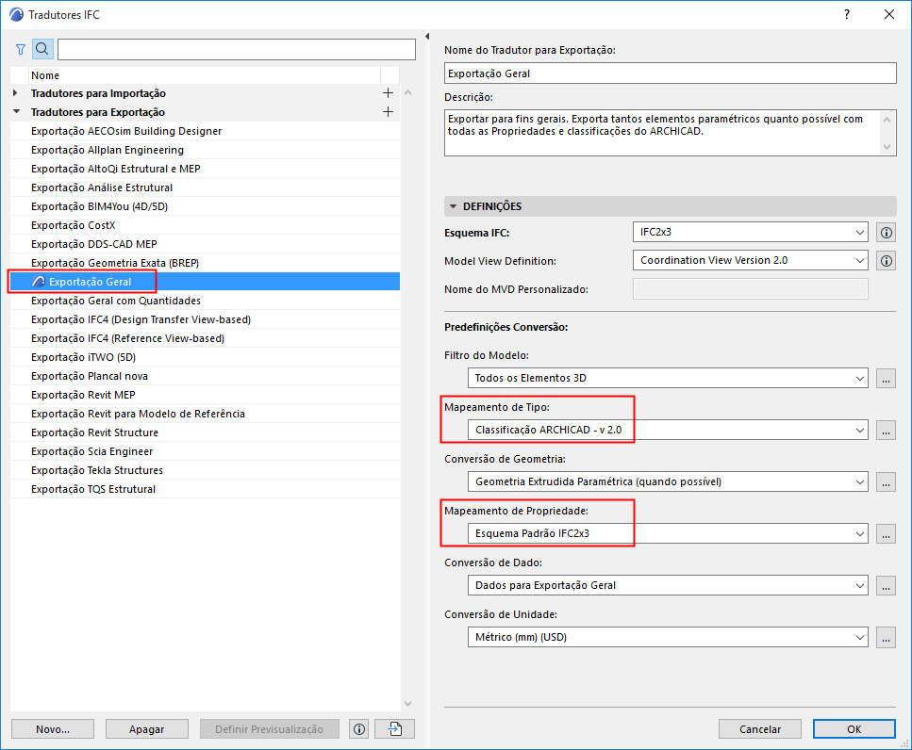Add a new export translator with plus

[388, 111]
